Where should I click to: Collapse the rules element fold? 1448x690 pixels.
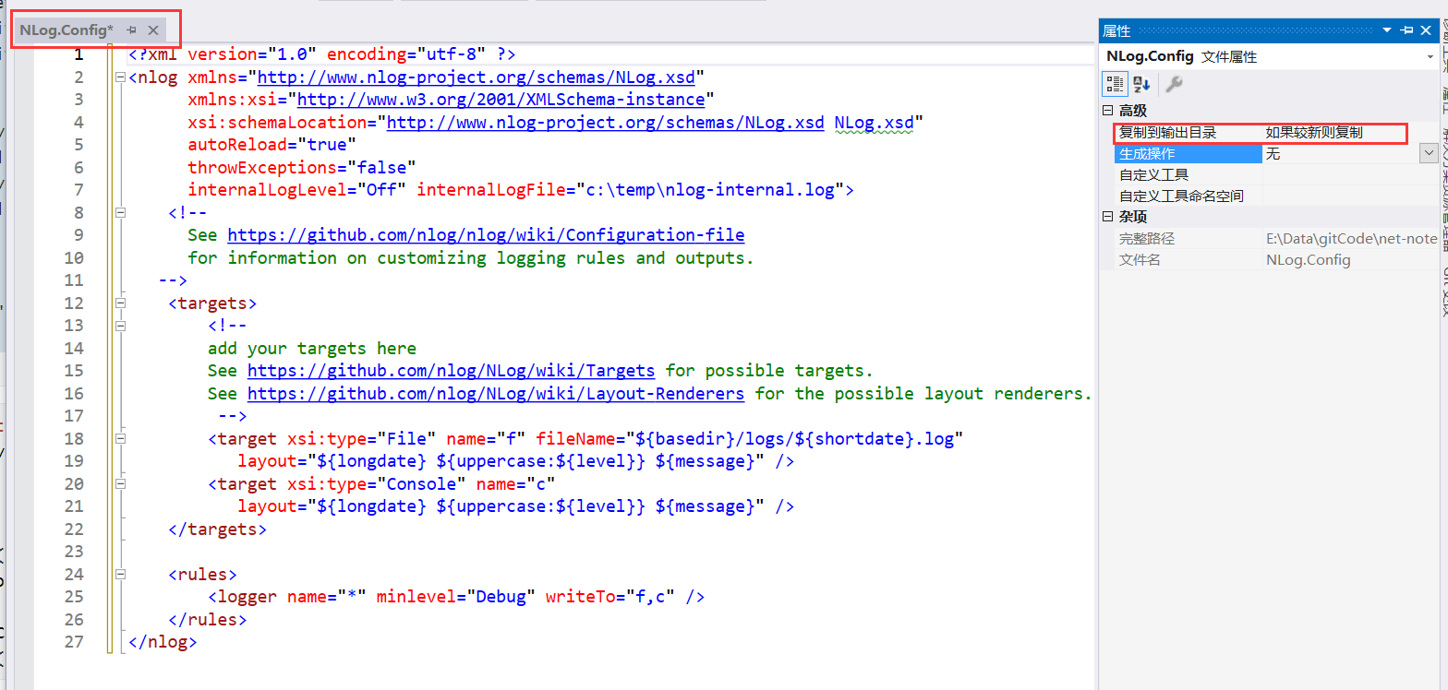point(120,575)
